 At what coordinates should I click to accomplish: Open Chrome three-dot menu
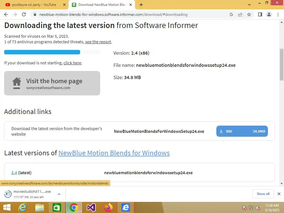278,14
